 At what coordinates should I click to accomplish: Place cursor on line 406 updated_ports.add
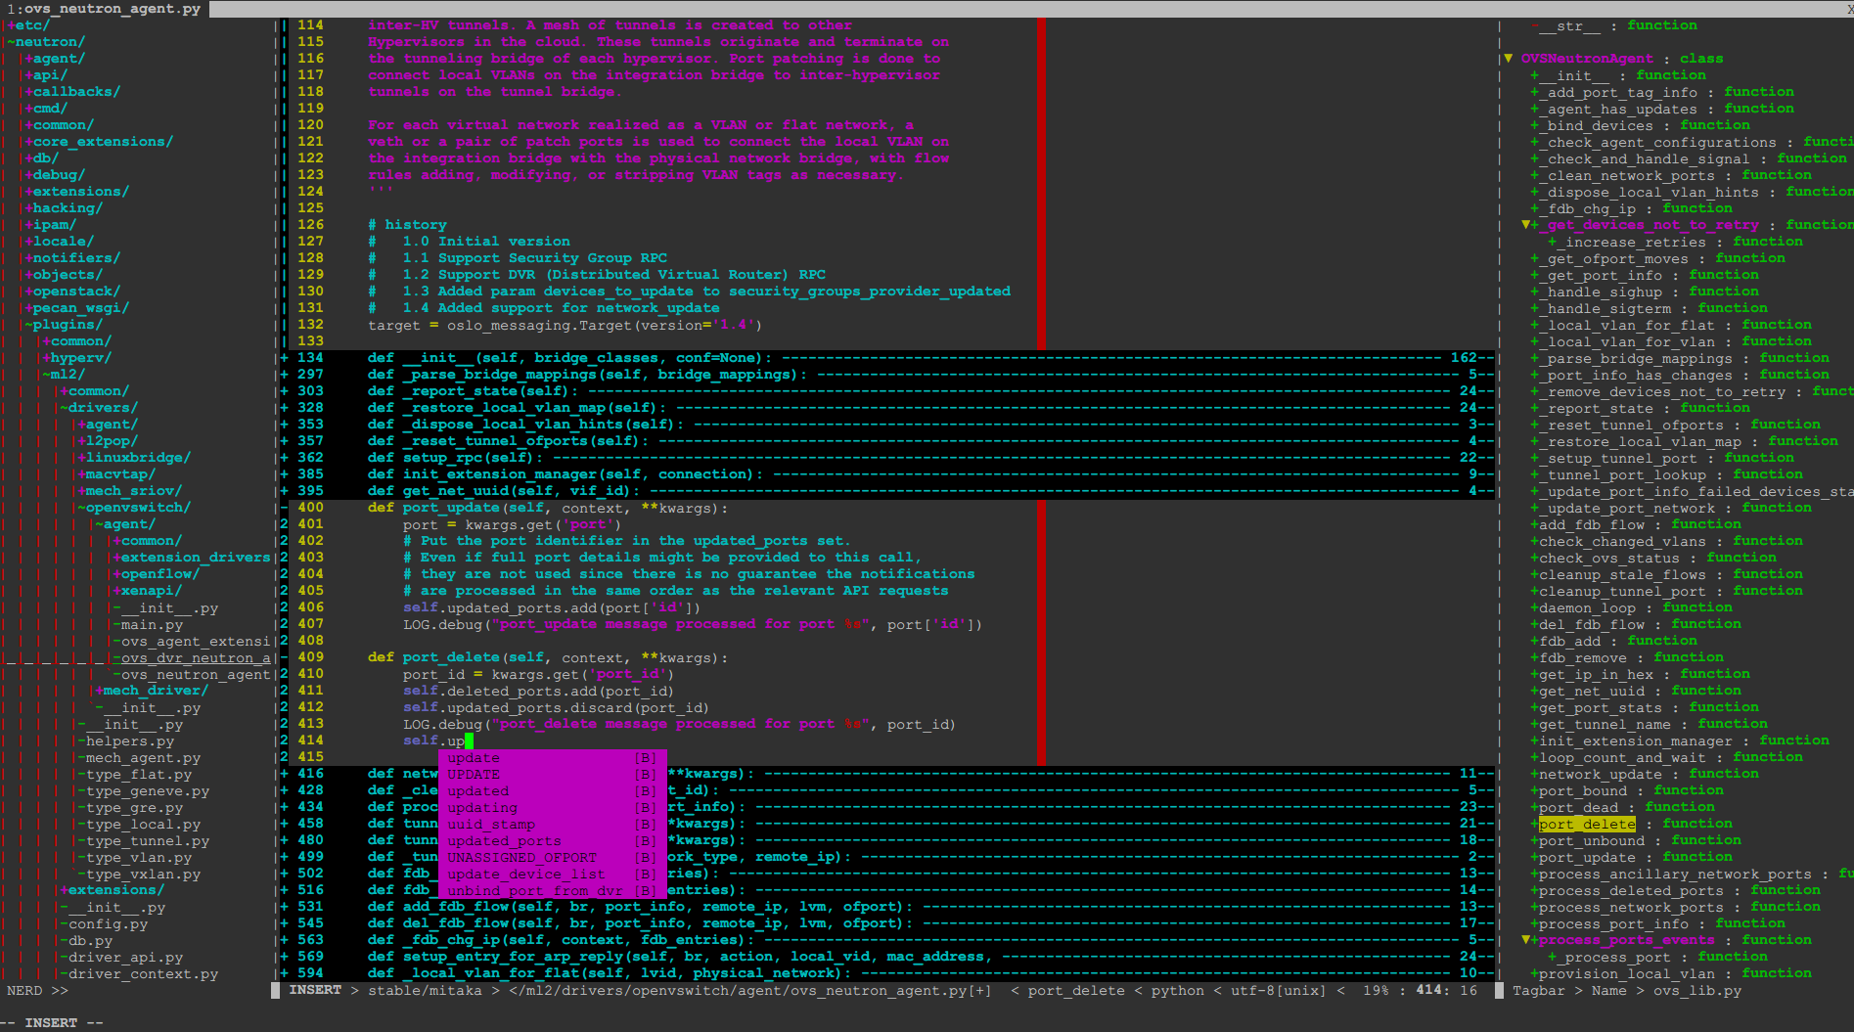552,607
